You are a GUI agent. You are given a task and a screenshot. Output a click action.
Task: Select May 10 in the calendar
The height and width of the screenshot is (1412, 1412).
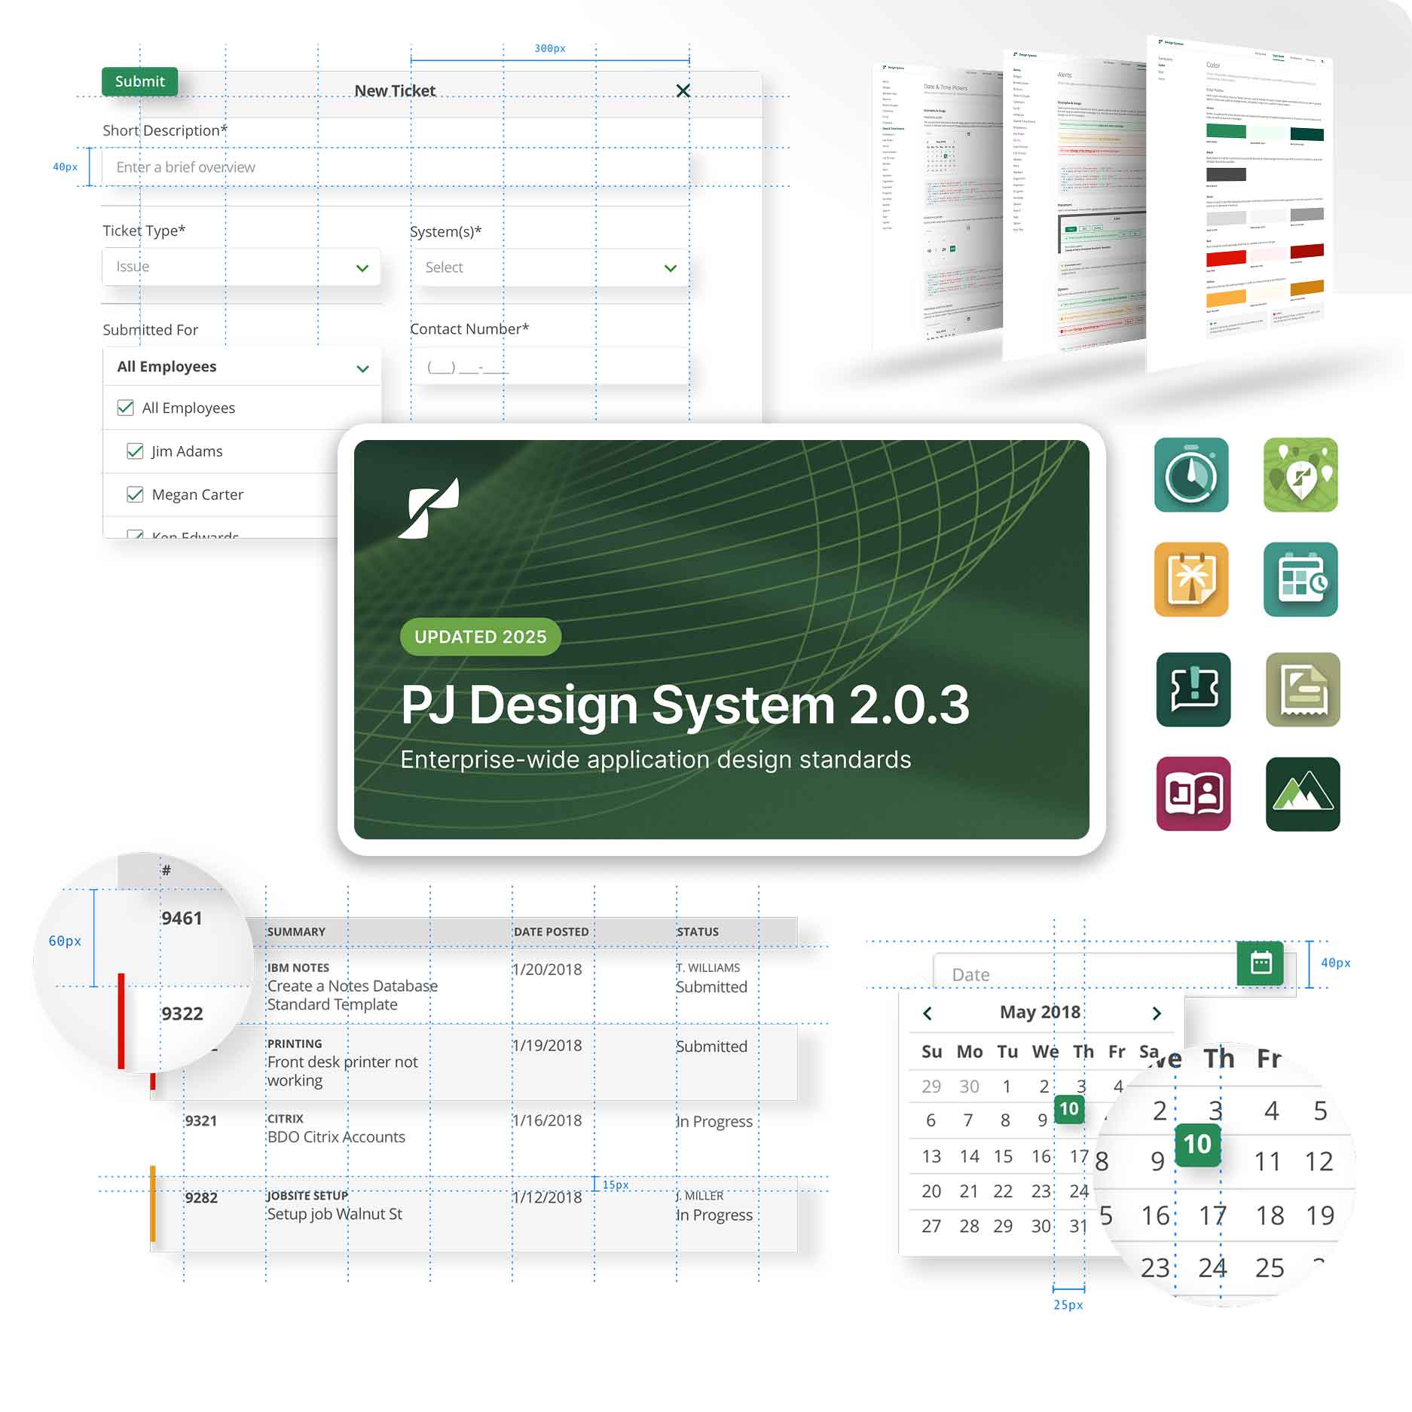click(1068, 1109)
